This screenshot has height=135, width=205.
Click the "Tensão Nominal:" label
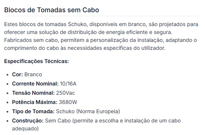(33, 93)
